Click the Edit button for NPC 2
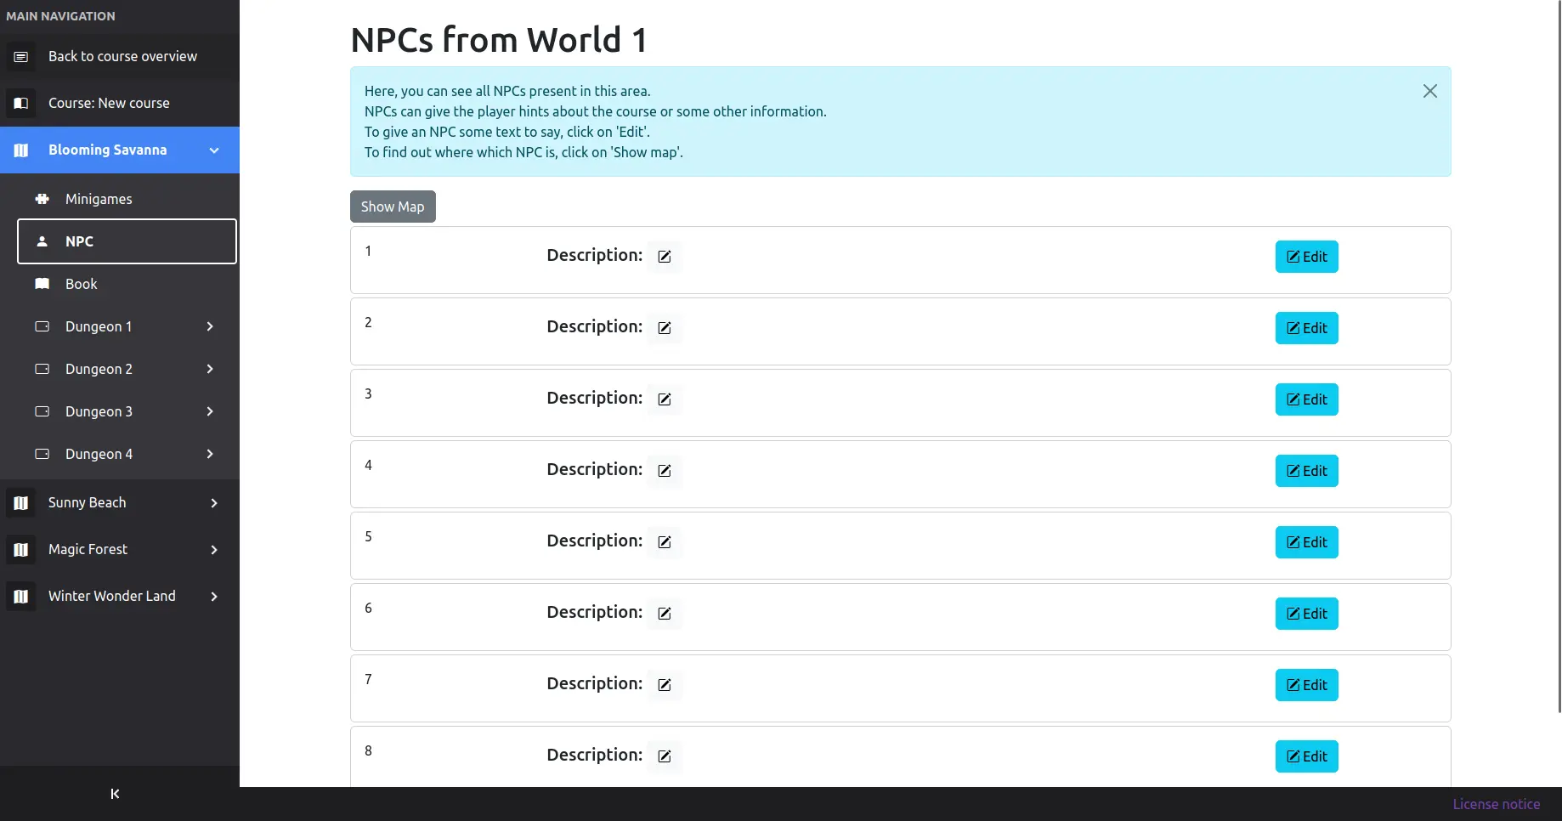The image size is (1562, 821). click(x=1306, y=328)
